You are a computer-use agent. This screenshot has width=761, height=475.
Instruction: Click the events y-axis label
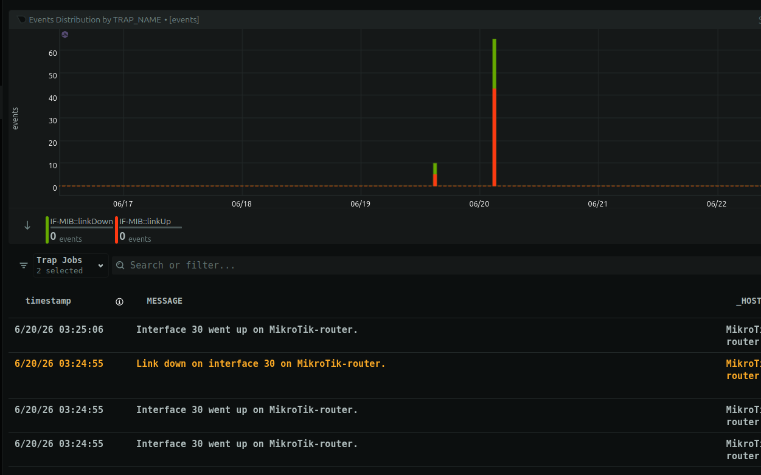click(15, 118)
